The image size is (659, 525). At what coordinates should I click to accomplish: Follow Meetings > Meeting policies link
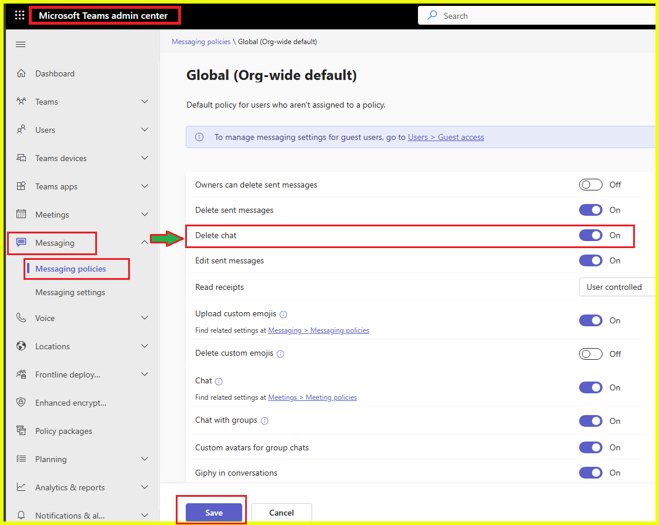pos(312,397)
